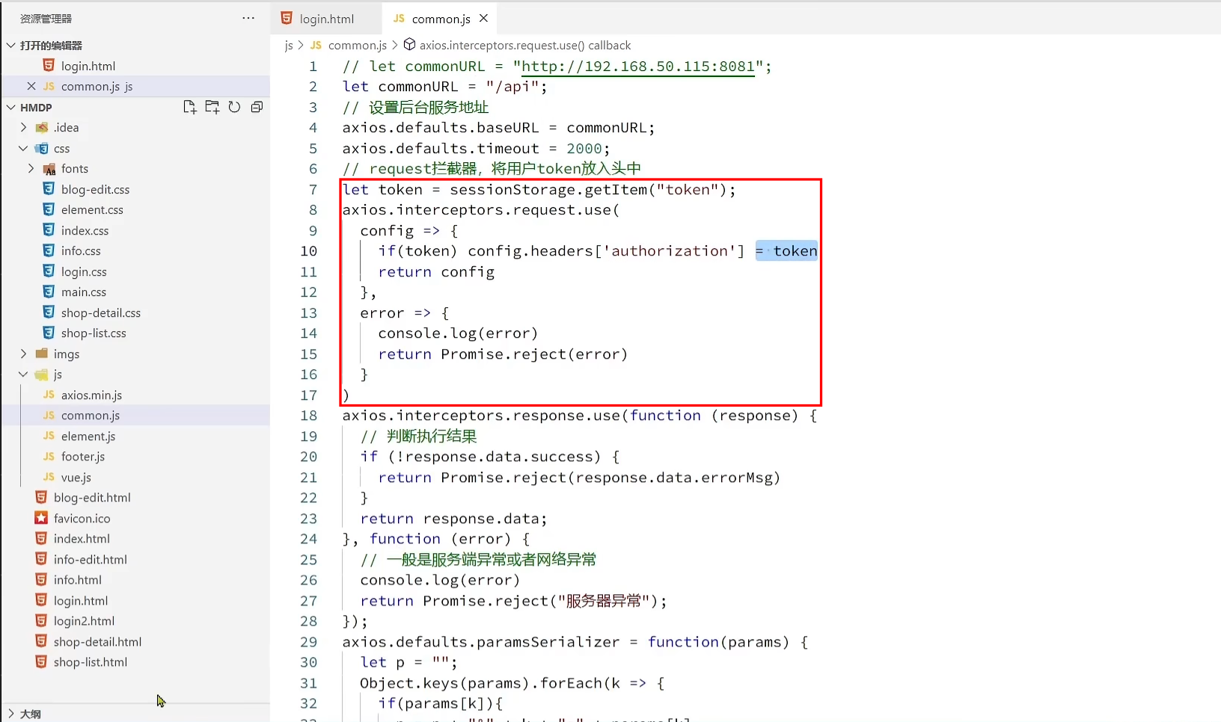
Task: Collapse all folders with the collapse icon
Action: [x=257, y=107]
